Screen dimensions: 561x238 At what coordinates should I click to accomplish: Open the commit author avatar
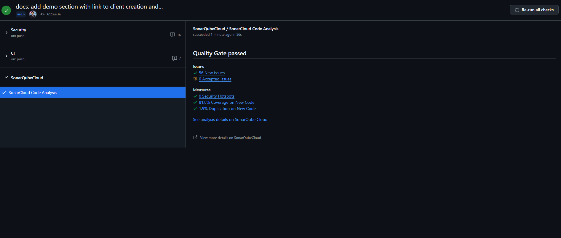click(33, 14)
